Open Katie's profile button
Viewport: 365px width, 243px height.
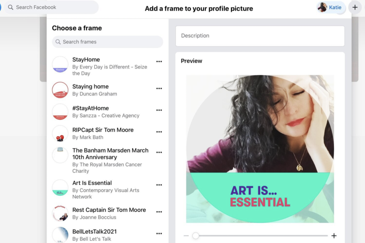(x=330, y=7)
